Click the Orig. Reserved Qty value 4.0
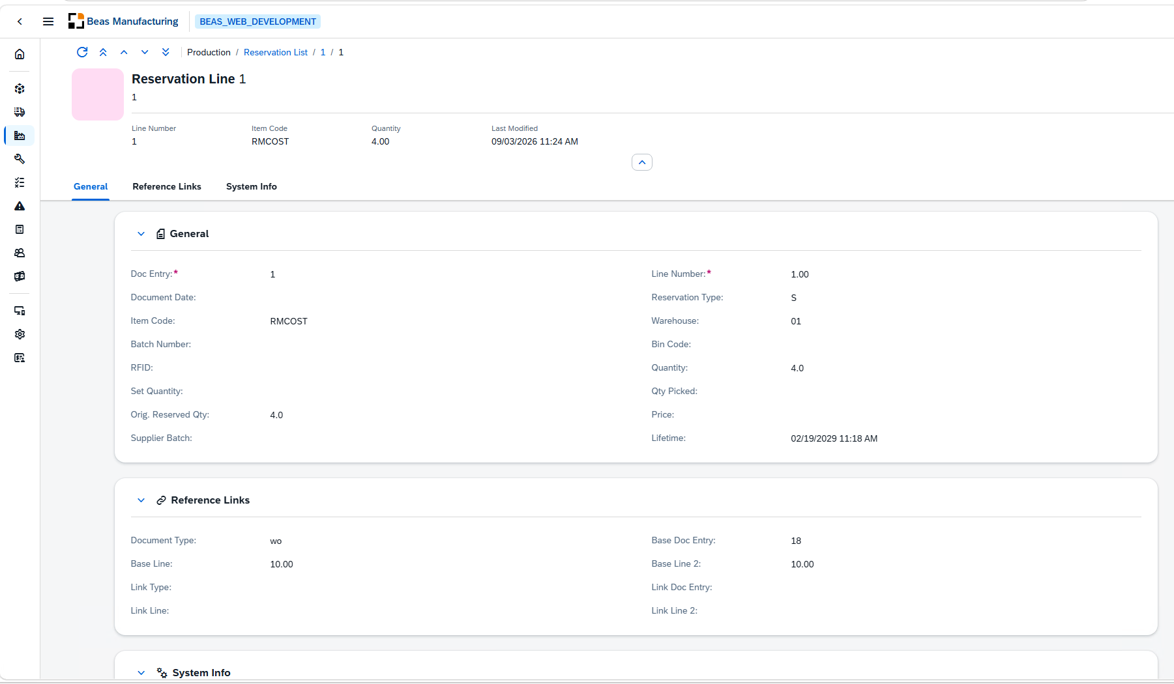Screen dimensions: 1174x684 (x=276, y=415)
